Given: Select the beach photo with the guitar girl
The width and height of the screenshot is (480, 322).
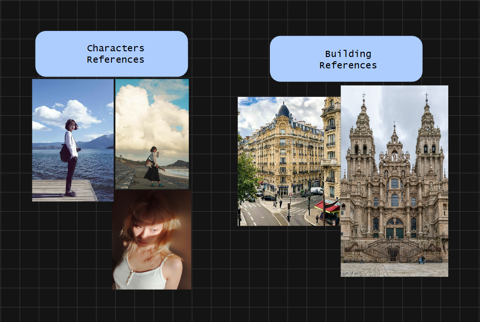Looking at the screenshot, I should (x=152, y=133).
